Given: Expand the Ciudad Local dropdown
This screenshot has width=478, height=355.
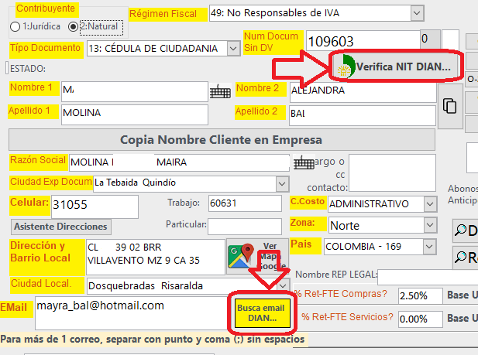Looking at the screenshot, I should tap(281, 285).
